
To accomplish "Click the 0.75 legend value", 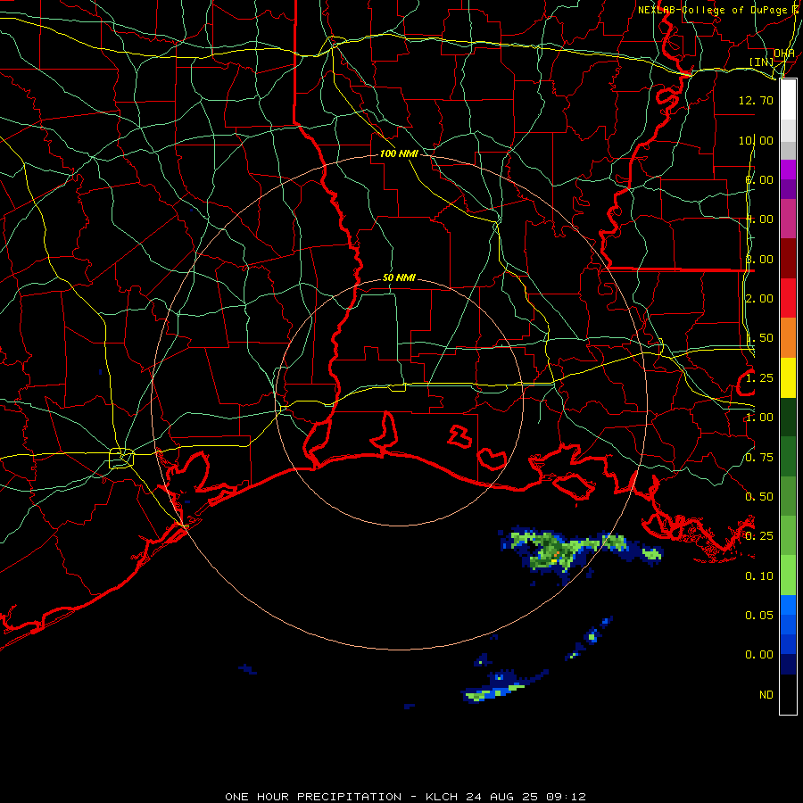I will (759, 458).
